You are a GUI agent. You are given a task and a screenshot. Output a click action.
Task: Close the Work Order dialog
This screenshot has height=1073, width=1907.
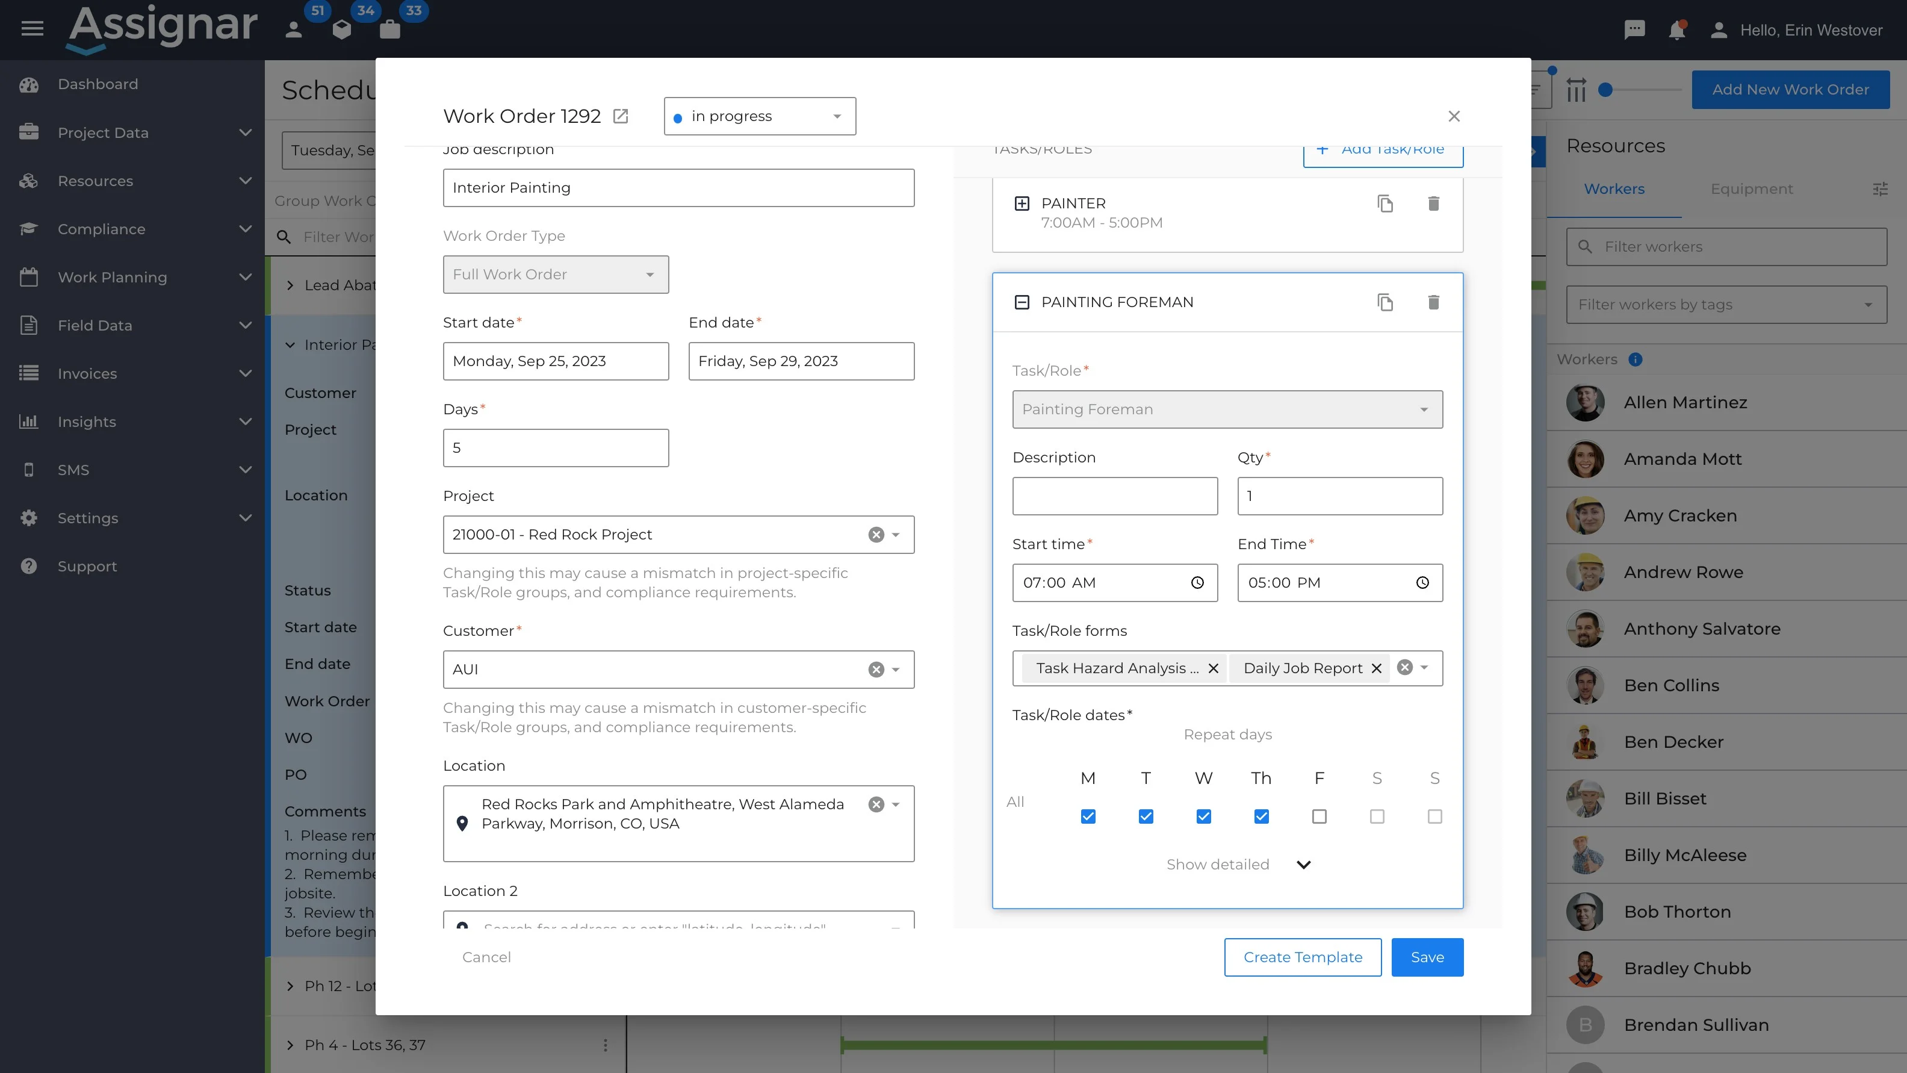click(1454, 116)
